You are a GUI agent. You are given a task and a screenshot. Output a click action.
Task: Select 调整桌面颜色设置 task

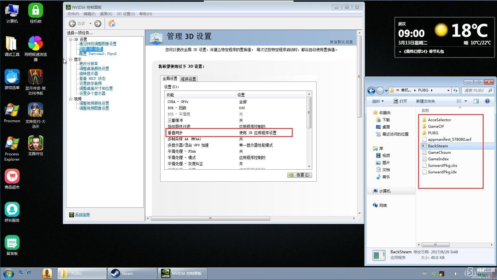94,69
